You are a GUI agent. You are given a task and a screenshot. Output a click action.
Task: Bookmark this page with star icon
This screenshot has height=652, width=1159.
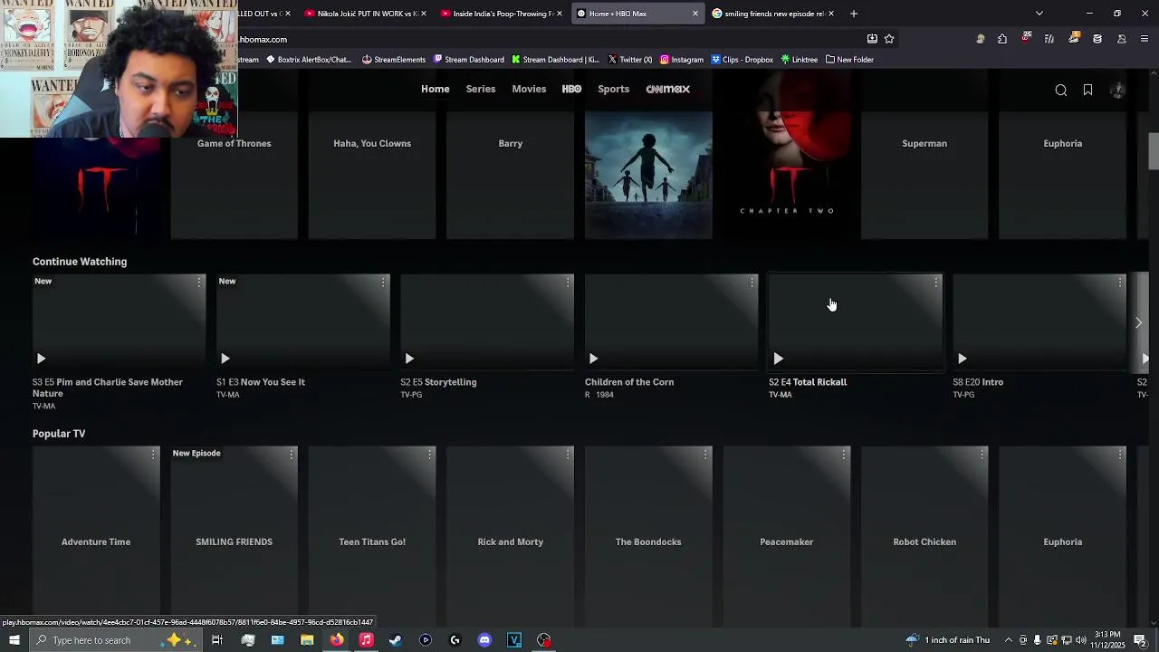(x=889, y=39)
